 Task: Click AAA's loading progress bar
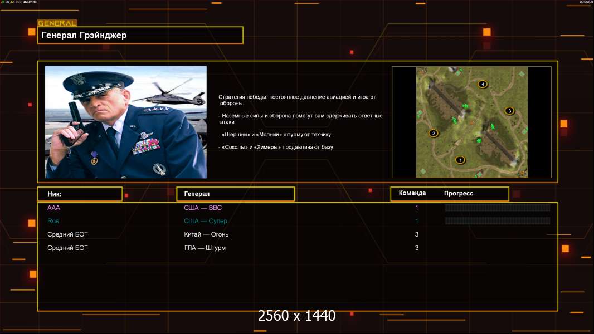497,208
